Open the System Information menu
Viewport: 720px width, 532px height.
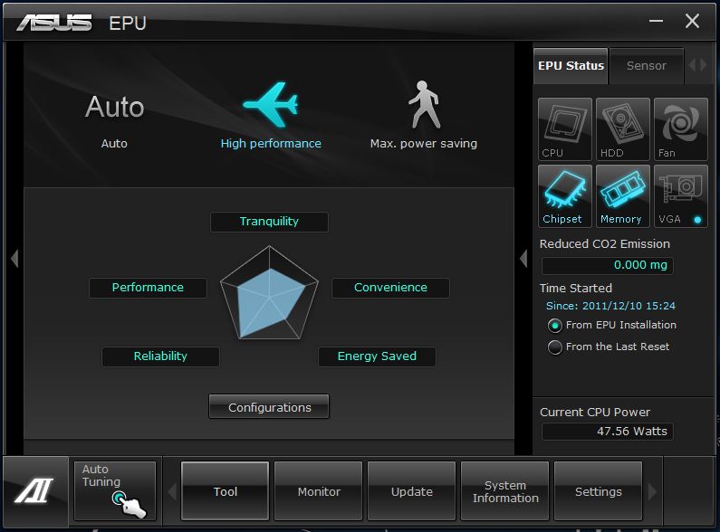click(x=505, y=491)
